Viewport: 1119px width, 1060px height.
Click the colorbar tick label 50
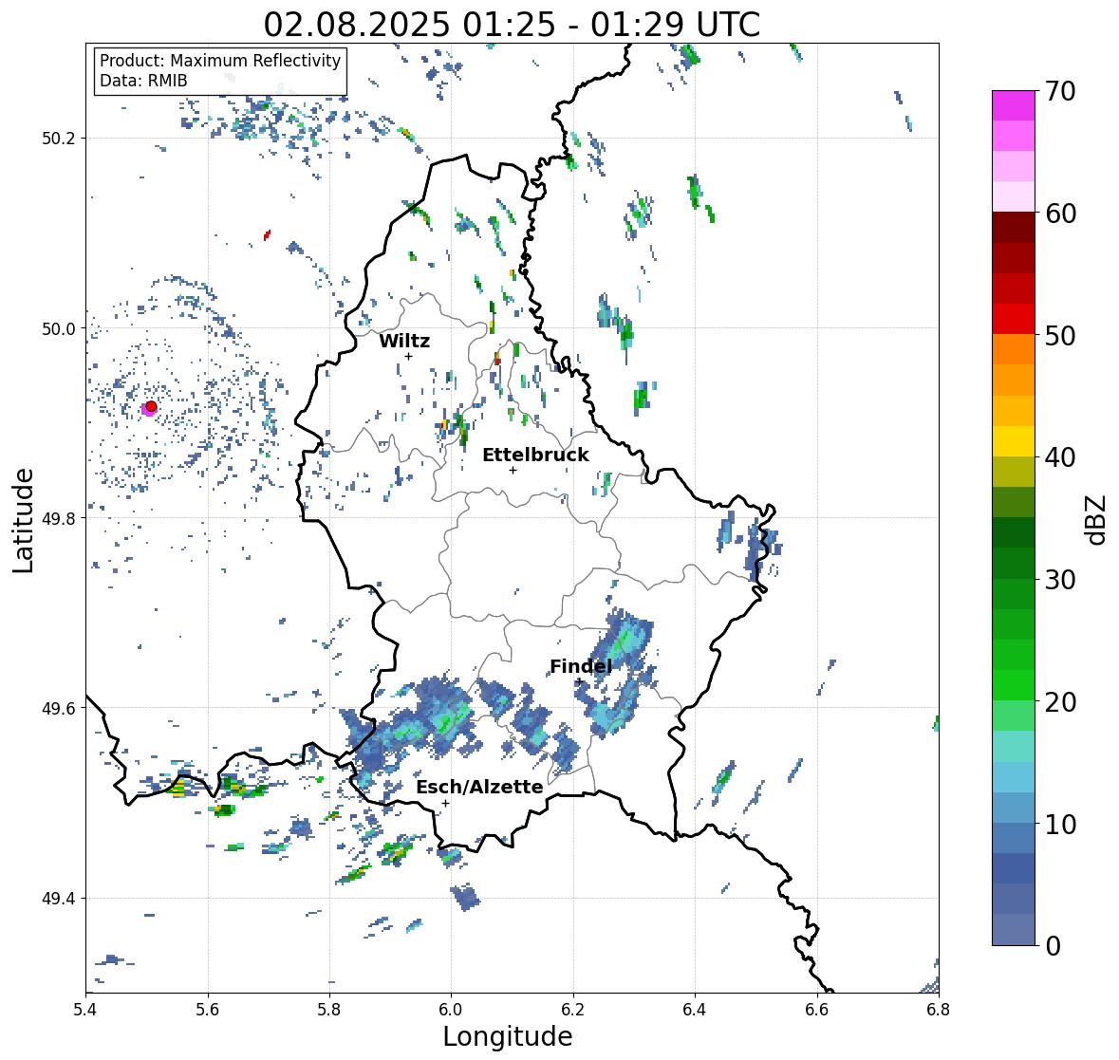click(1060, 335)
